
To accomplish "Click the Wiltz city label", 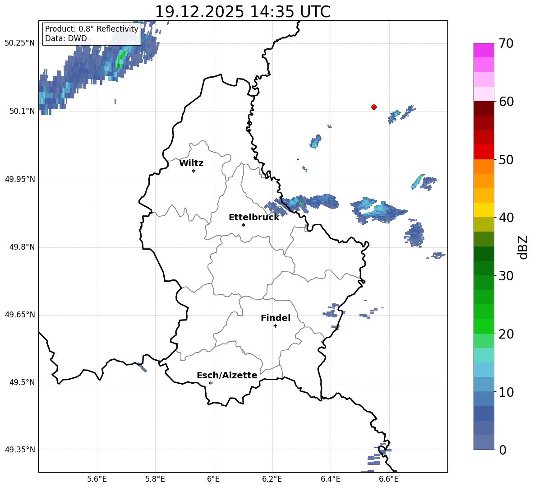I will pos(191,163).
